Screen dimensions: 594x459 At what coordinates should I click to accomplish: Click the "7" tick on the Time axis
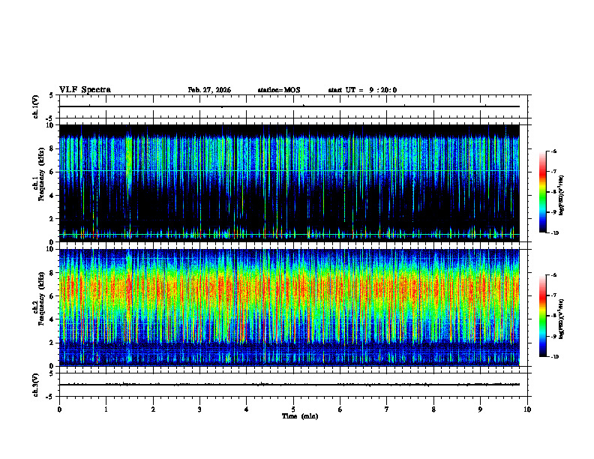coord(387,409)
